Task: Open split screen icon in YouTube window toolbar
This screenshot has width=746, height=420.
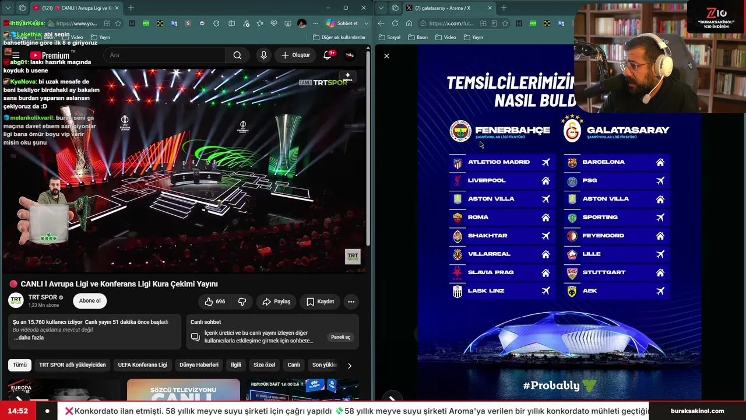Action: [x=231, y=23]
